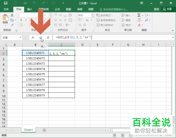Viewport: 176px width, 138px height.
Task: Open Insert Function fx dialog
Action: click(x=48, y=37)
